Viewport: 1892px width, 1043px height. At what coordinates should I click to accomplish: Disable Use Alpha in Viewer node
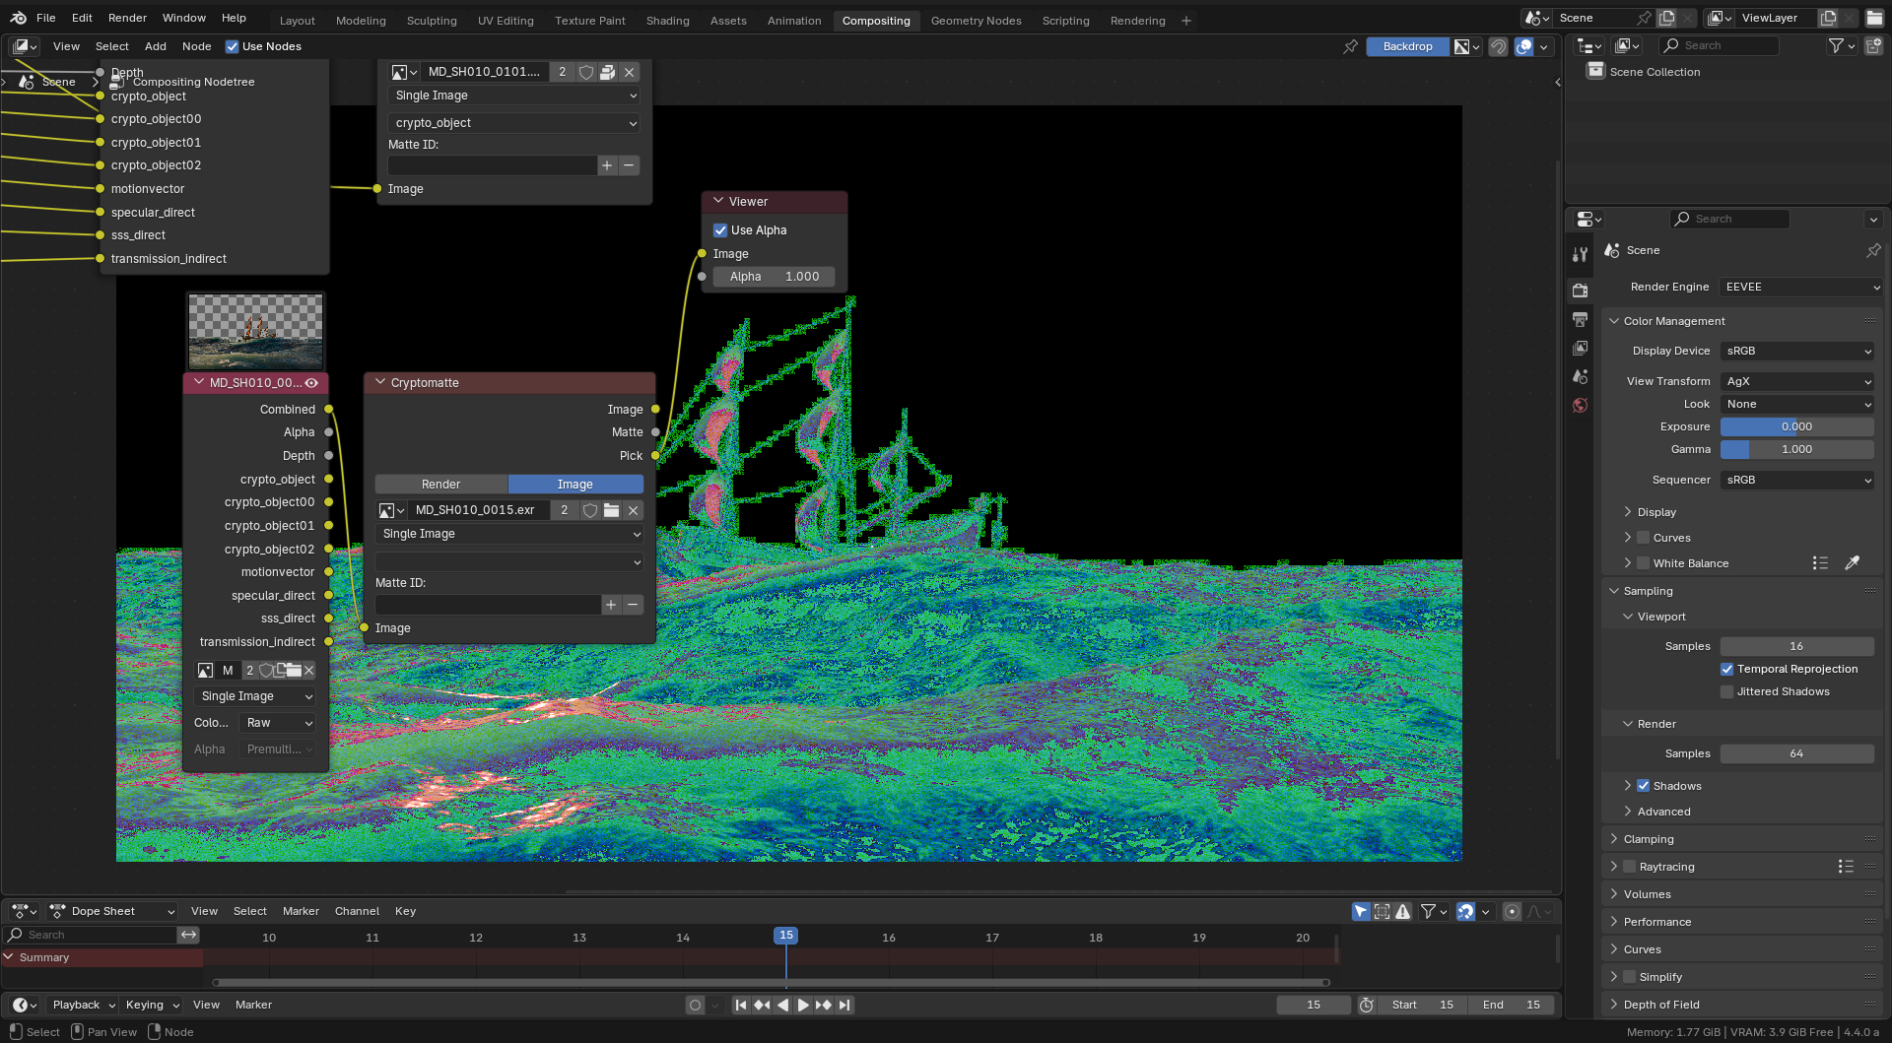pos(720,230)
